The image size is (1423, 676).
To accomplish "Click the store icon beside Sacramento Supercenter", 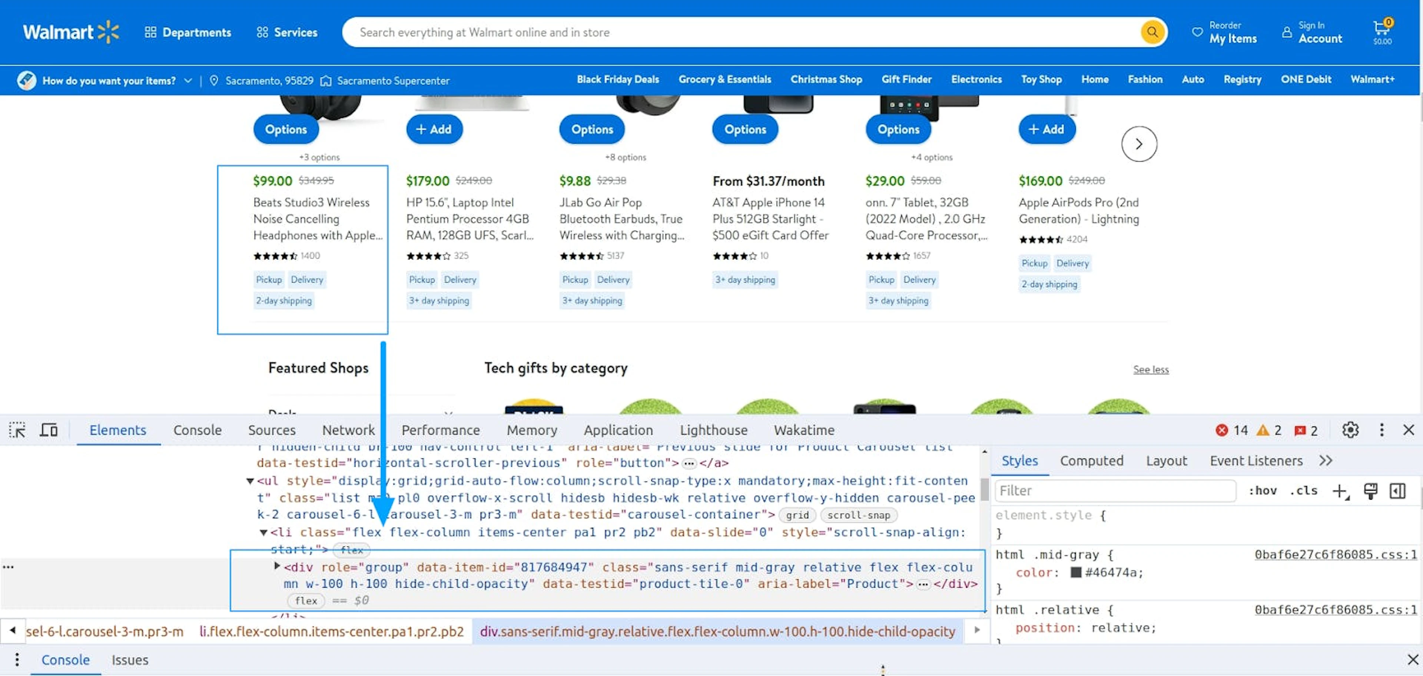I will (326, 81).
